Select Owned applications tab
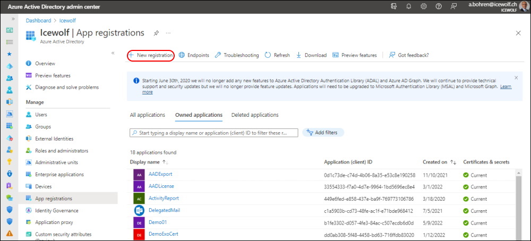 coord(199,115)
